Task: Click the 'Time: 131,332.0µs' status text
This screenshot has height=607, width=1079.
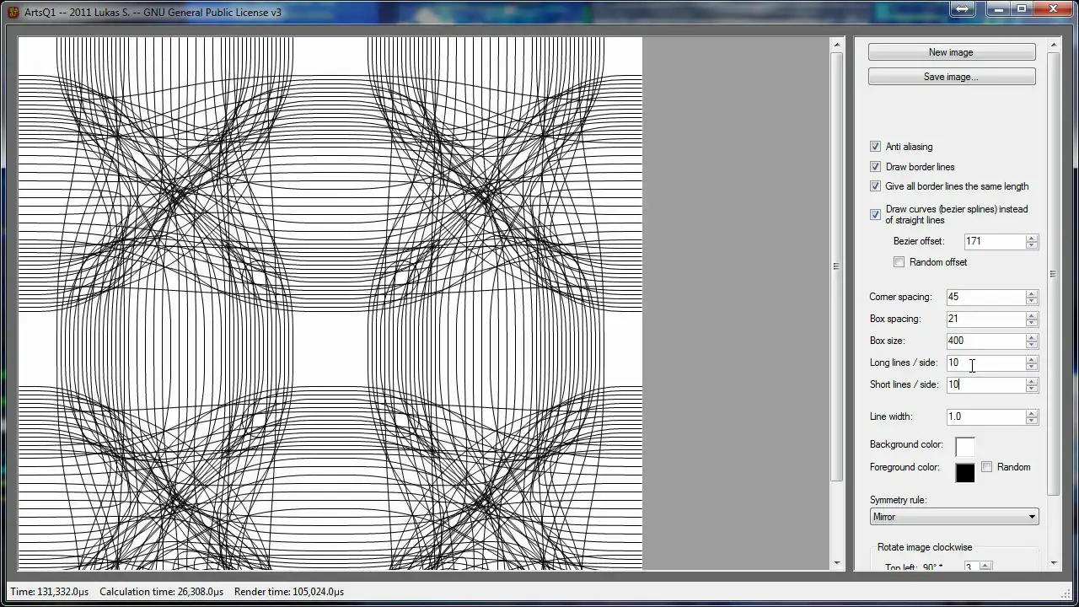Action: [x=49, y=592]
